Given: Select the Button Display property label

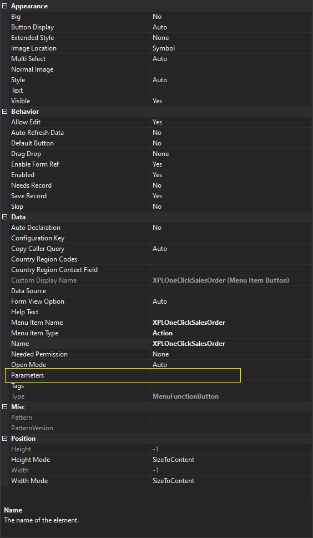Looking at the screenshot, I should (33, 27).
